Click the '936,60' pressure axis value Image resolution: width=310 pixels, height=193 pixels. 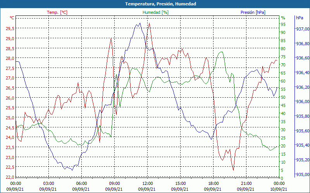pyautogui.click(x=303, y=58)
